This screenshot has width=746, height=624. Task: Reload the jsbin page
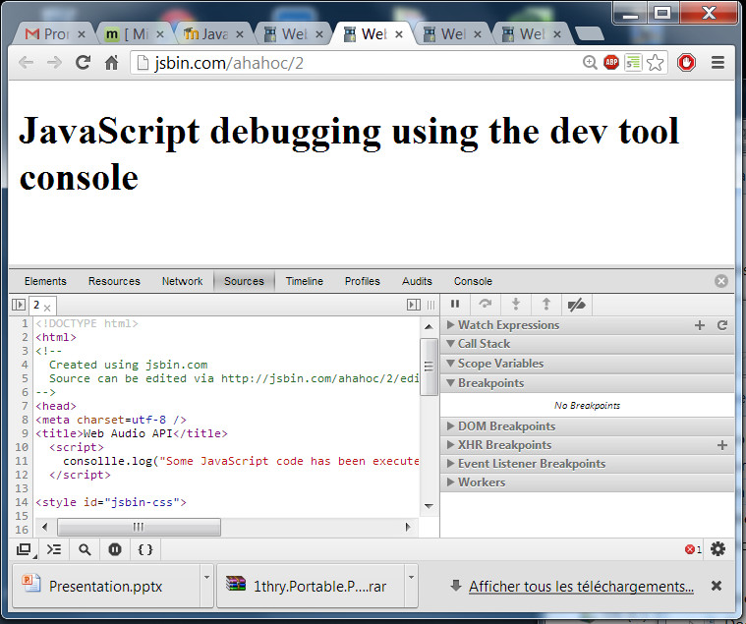pyautogui.click(x=84, y=62)
